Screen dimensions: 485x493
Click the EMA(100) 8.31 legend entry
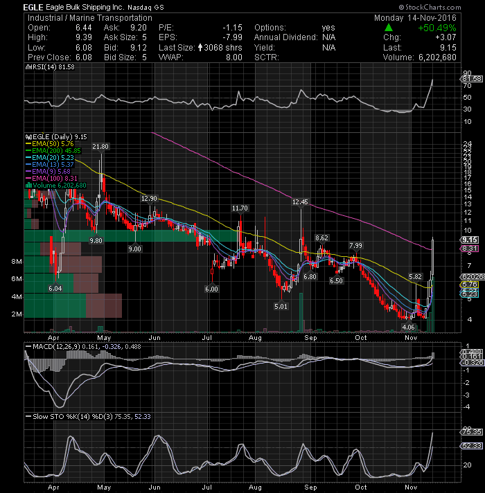tap(51, 178)
